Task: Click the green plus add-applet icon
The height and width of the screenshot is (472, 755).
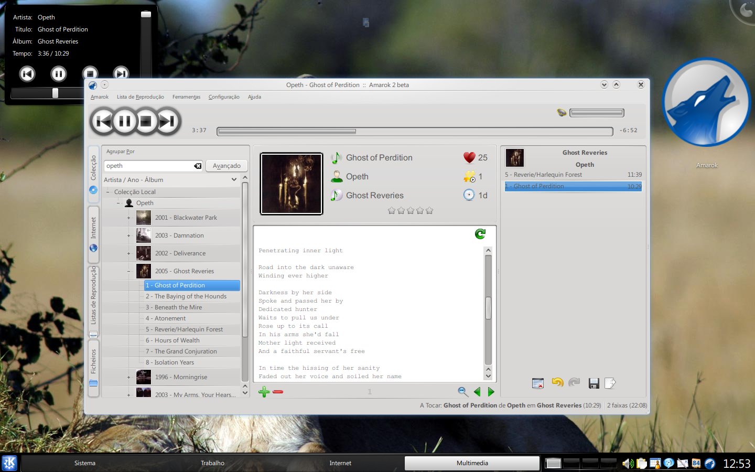Action: click(264, 391)
